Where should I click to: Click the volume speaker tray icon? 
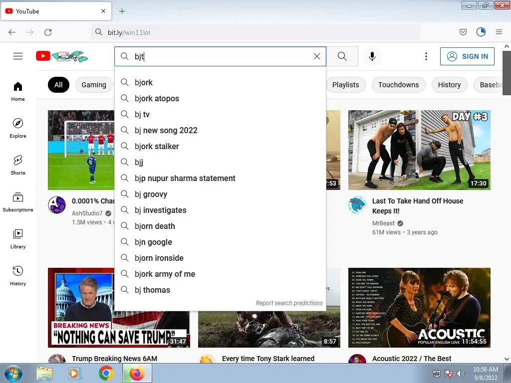coord(460,374)
